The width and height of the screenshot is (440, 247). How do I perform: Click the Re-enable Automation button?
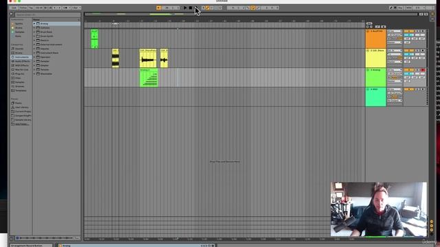[212, 8]
